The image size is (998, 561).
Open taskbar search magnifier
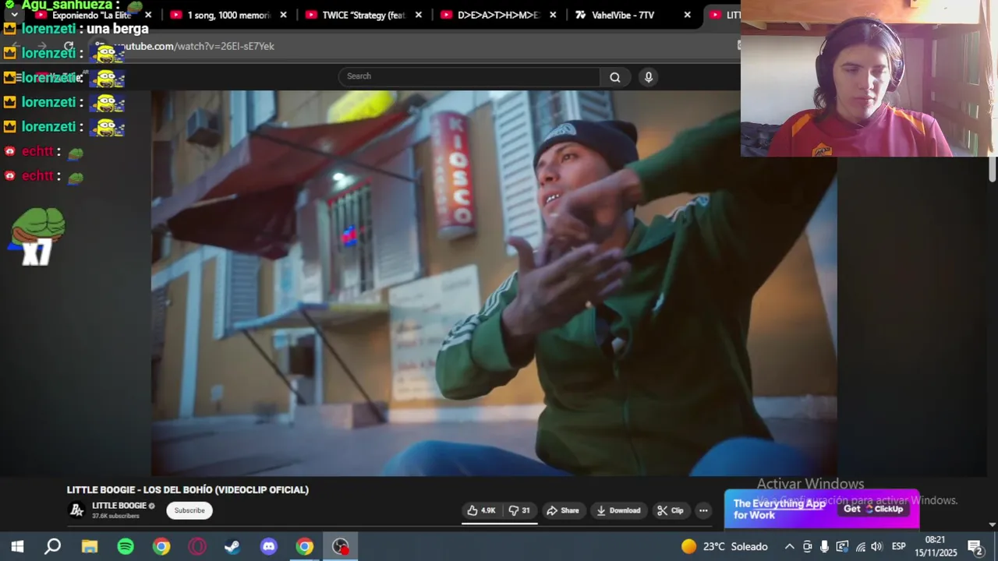[x=52, y=546]
